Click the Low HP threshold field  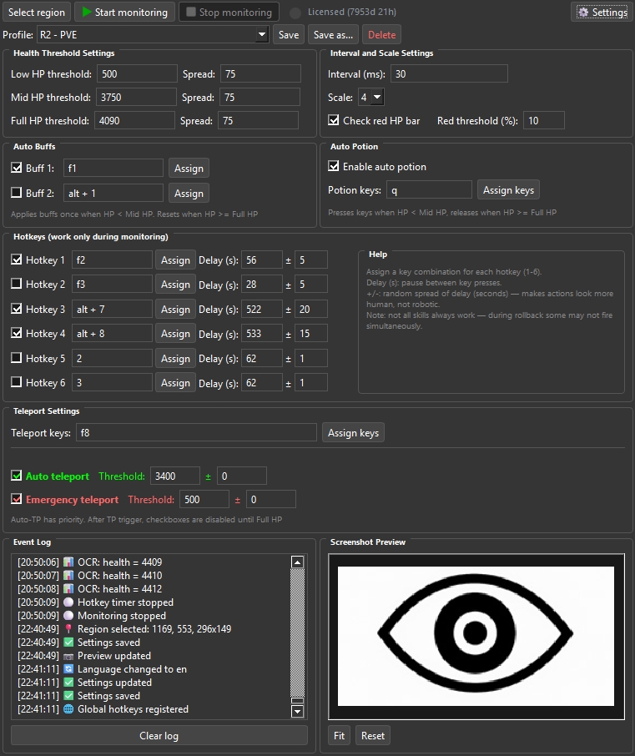point(137,73)
